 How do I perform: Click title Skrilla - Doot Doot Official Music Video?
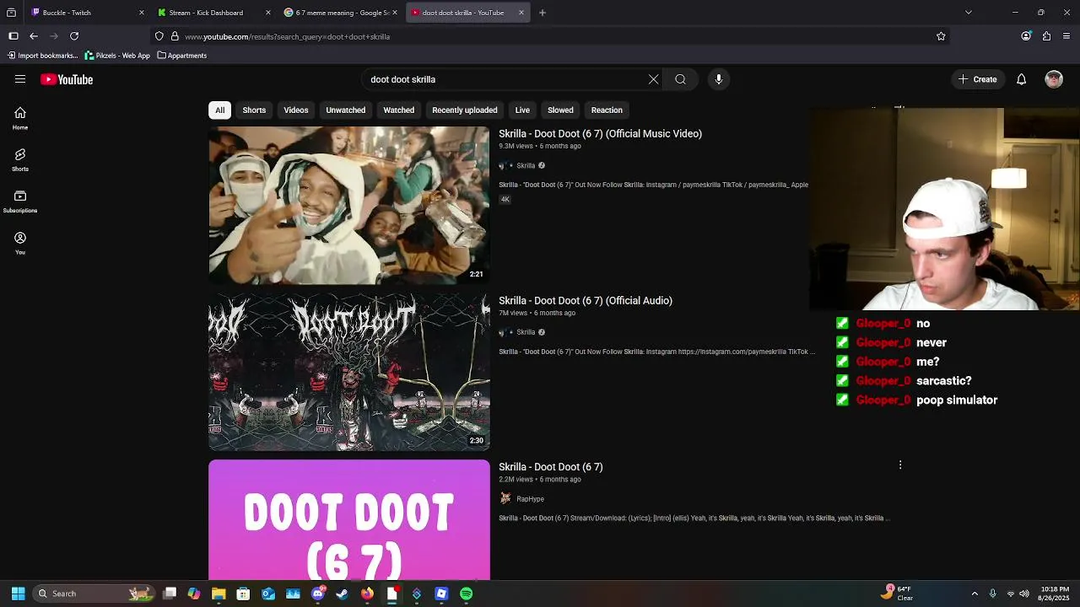tap(600, 134)
